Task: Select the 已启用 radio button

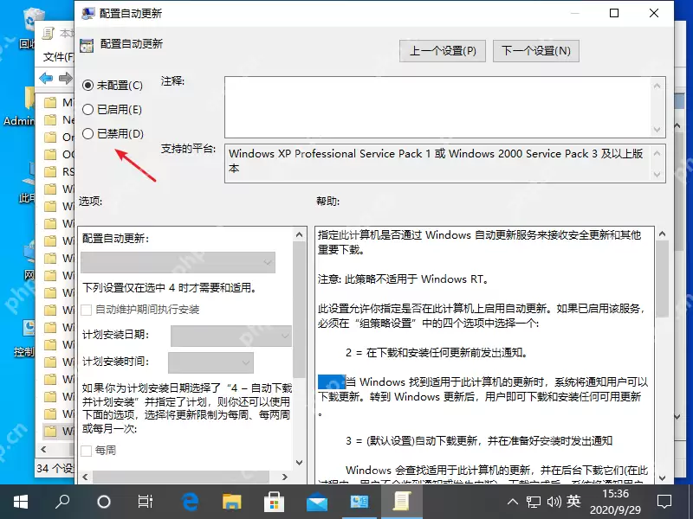Action: coord(87,109)
